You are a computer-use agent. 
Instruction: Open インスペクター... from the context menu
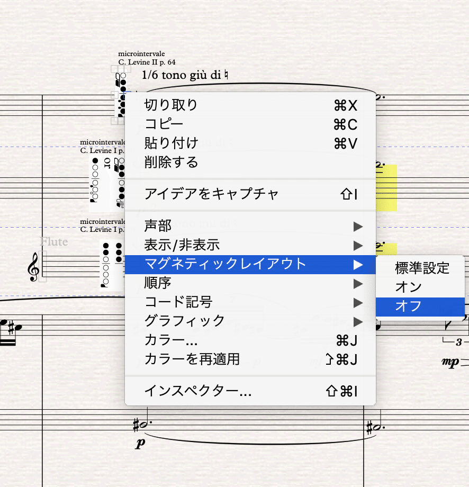click(x=250, y=391)
